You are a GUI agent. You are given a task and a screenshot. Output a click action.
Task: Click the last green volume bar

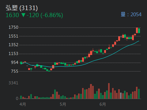pos(139,94)
